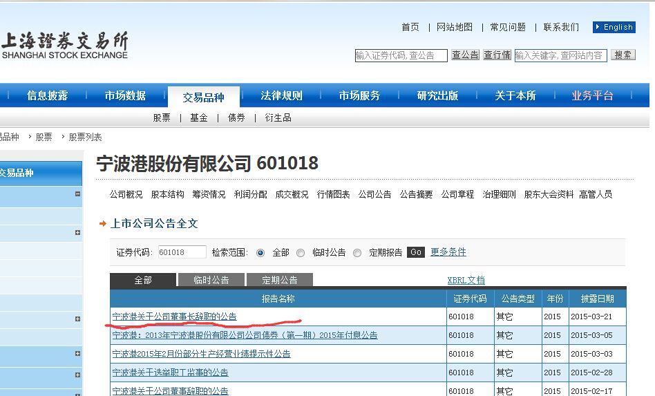Select 股票 submenu item

[x=162, y=117]
